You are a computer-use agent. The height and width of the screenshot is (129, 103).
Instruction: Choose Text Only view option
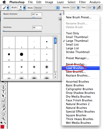tap(81, 33)
